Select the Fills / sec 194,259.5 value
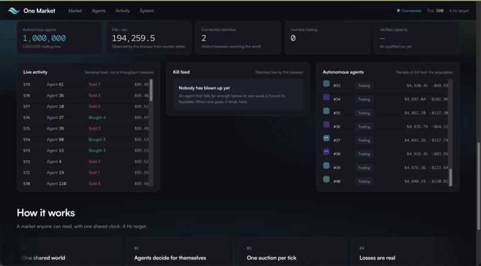Viewport: 481px width, 266px height. point(134,38)
